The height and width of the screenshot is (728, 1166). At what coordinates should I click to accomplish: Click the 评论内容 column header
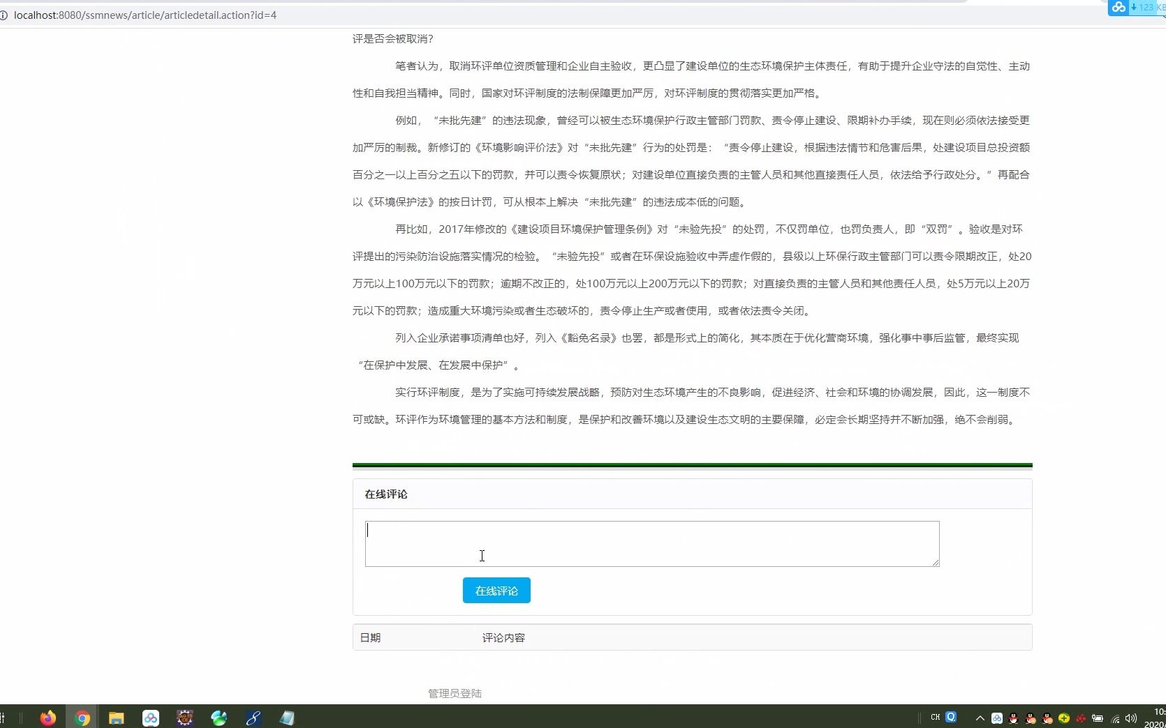click(x=503, y=638)
